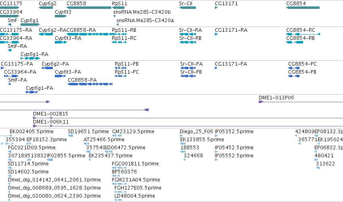Screen dimensions: 343x202
Task: Click the DME1-006K11 BAC label
Action: click(x=51, y=122)
